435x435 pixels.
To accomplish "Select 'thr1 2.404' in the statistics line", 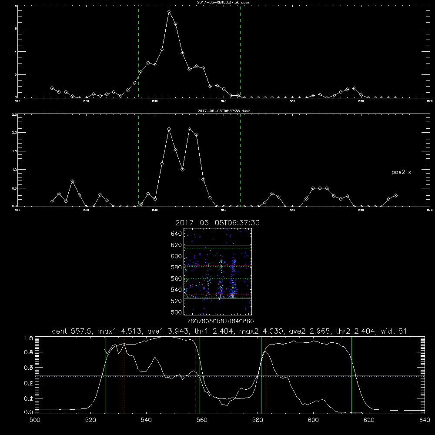I will tap(214, 331).
